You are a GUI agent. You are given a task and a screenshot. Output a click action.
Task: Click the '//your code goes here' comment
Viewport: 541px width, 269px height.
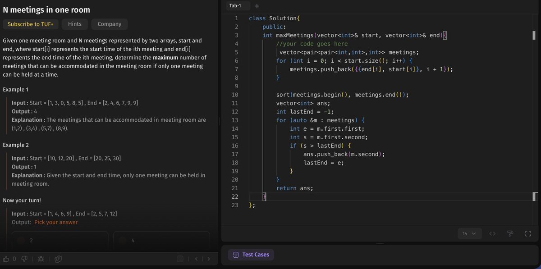point(312,44)
